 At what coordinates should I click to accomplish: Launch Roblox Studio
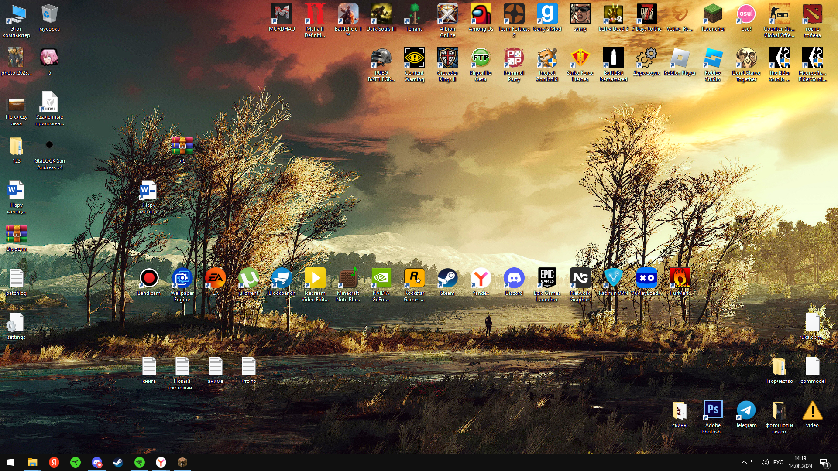click(713, 65)
